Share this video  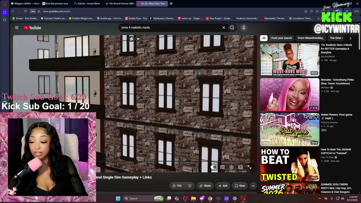click(205, 186)
